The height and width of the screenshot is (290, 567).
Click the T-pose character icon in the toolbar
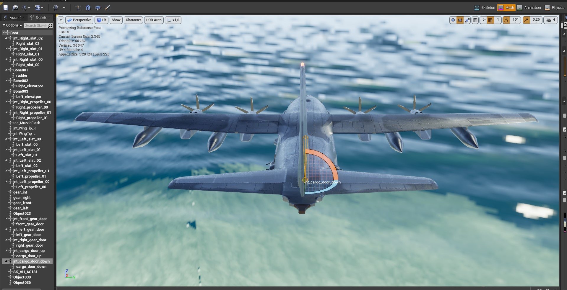78,8
